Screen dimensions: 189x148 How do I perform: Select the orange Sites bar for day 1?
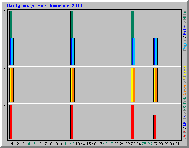pos(12,85)
